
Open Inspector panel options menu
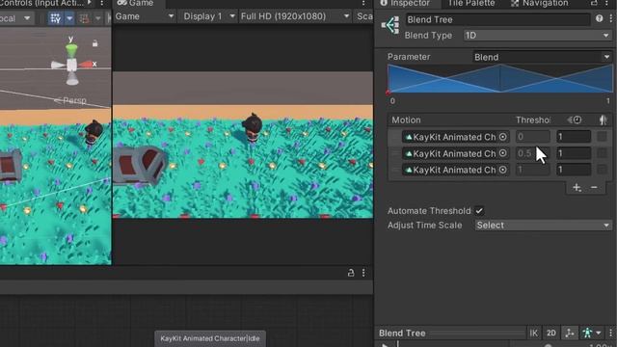pos(606,4)
